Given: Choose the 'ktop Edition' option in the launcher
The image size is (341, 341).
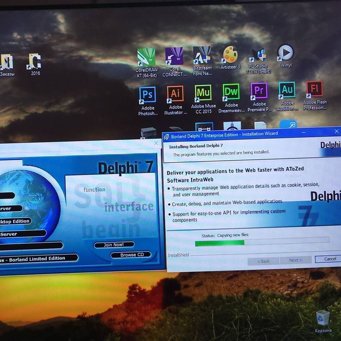Looking at the screenshot, I should click(x=15, y=221).
